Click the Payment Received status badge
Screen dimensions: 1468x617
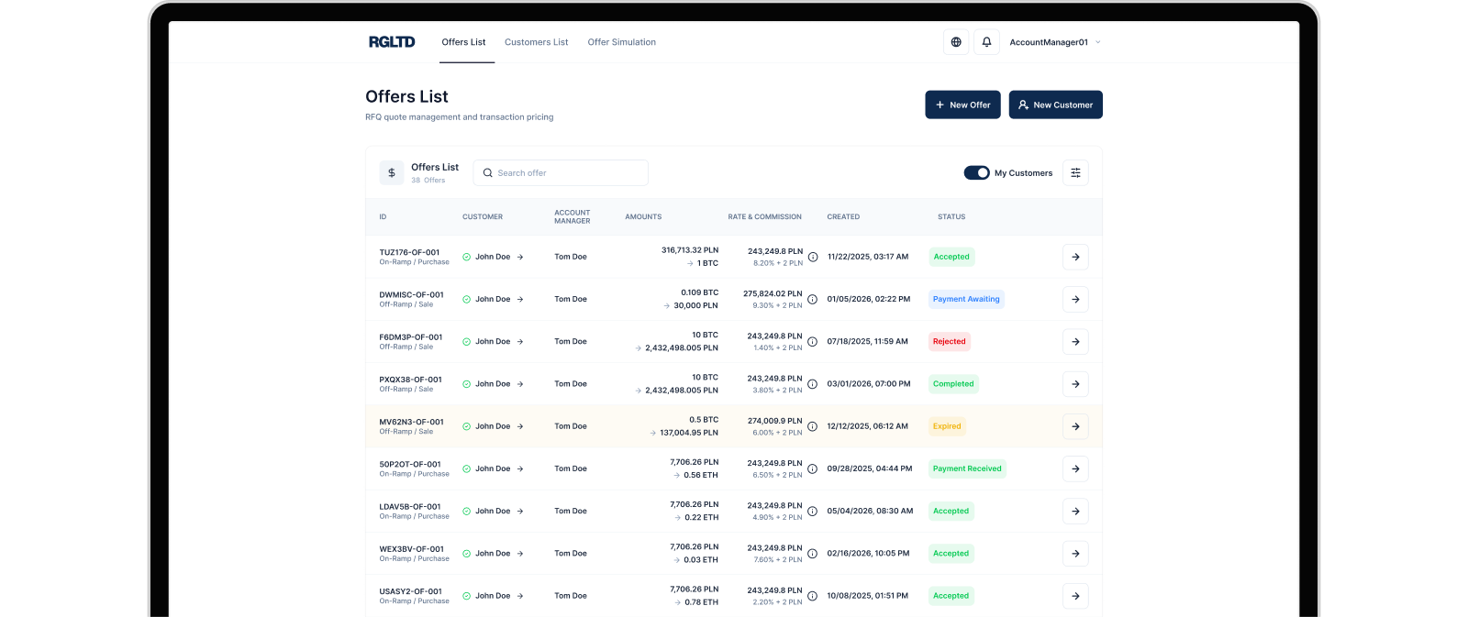pyautogui.click(x=967, y=468)
